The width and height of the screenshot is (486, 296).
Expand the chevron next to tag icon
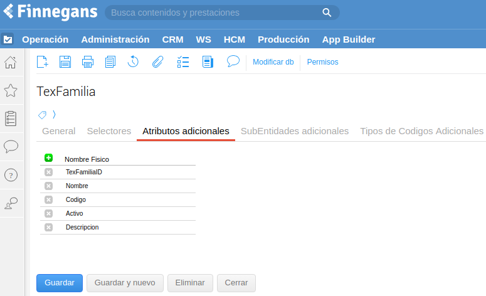tap(54, 115)
